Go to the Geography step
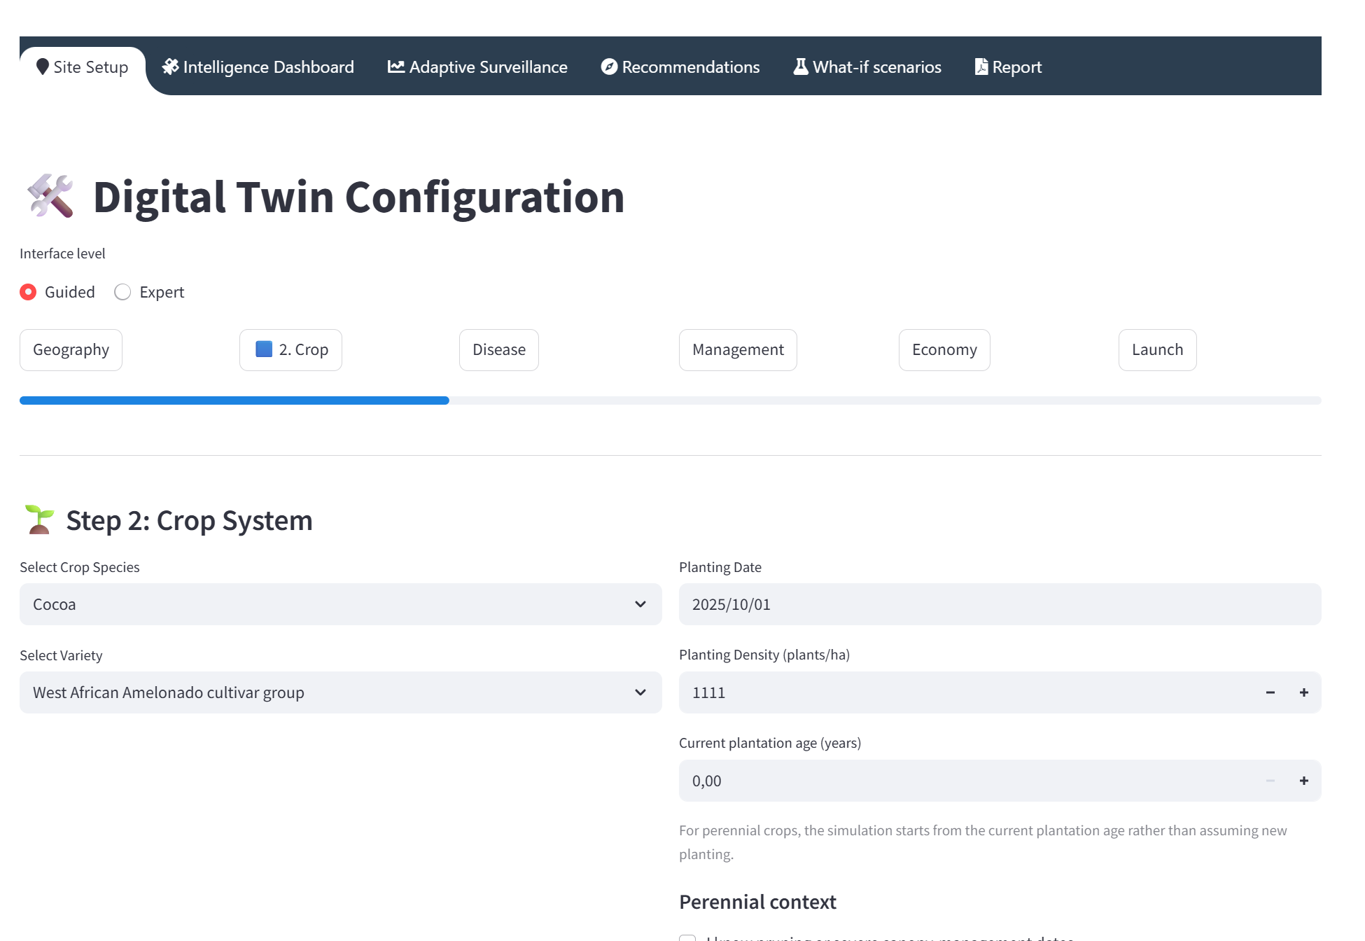The image size is (1365, 941). pyautogui.click(x=71, y=350)
